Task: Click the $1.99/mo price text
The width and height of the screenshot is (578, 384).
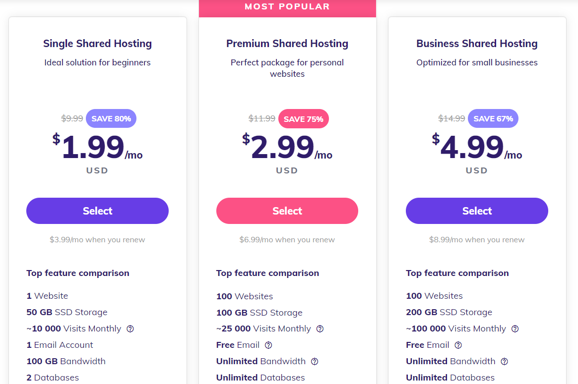Action: pyautogui.click(x=97, y=148)
